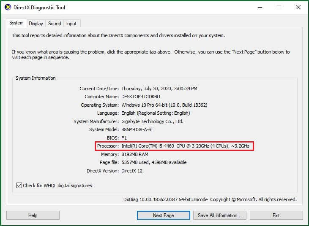
Task: Go to Next Page
Action: [x=164, y=215]
